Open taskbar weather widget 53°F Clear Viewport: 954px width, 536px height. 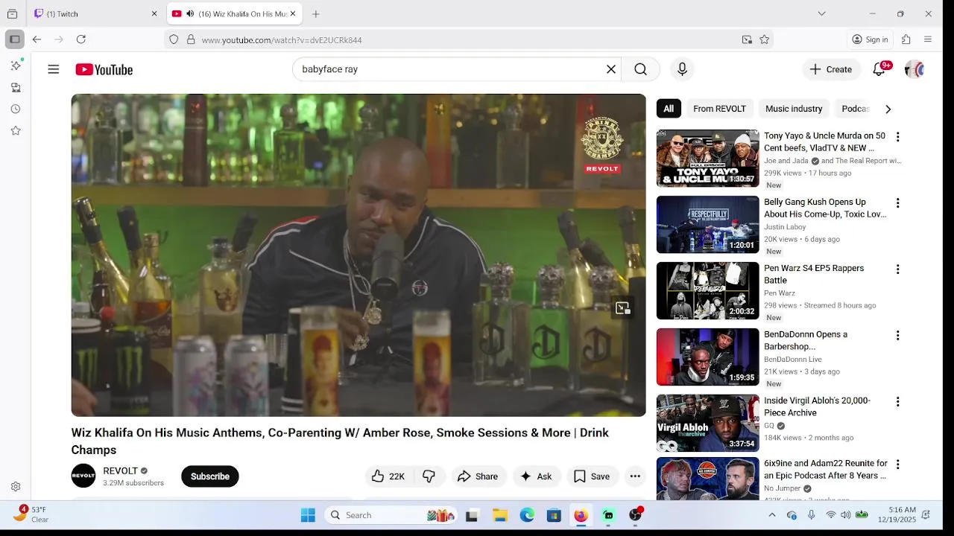31,514
